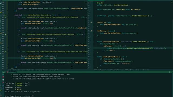The width and height of the screenshot is (173, 97).
Task: Click 'toBeCalledWith' on line 43
Action: (77, 9)
